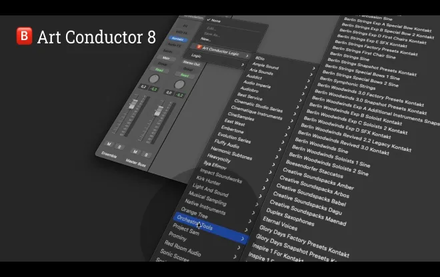440x277 pixels.
Task: Select Cinematic Studio Series entry
Action: tap(259, 105)
